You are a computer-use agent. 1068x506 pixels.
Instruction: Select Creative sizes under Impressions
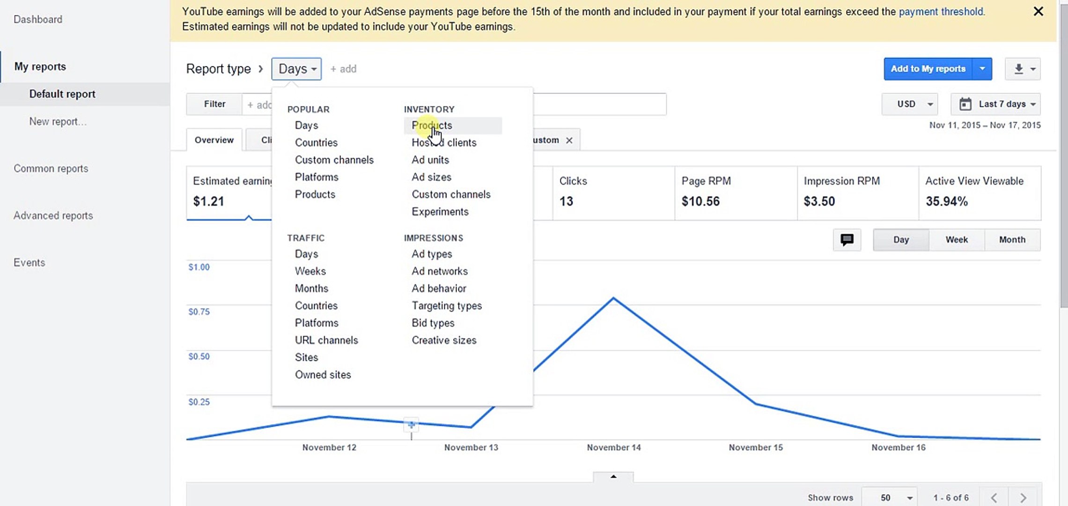click(444, 341)
